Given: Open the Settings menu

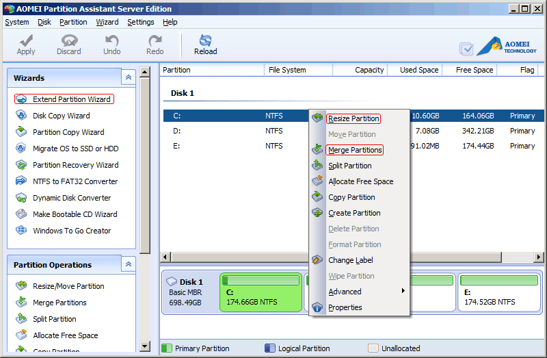Looking at the screenshot, I should coord(141,22).
